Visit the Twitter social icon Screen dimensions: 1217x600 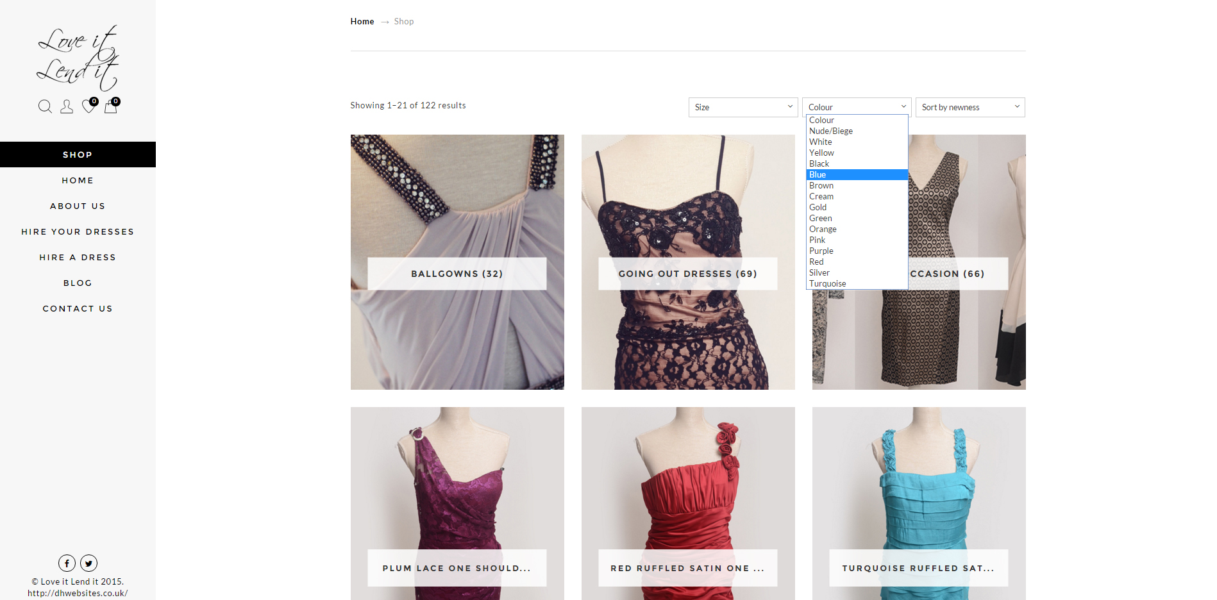tap(88, 563)
